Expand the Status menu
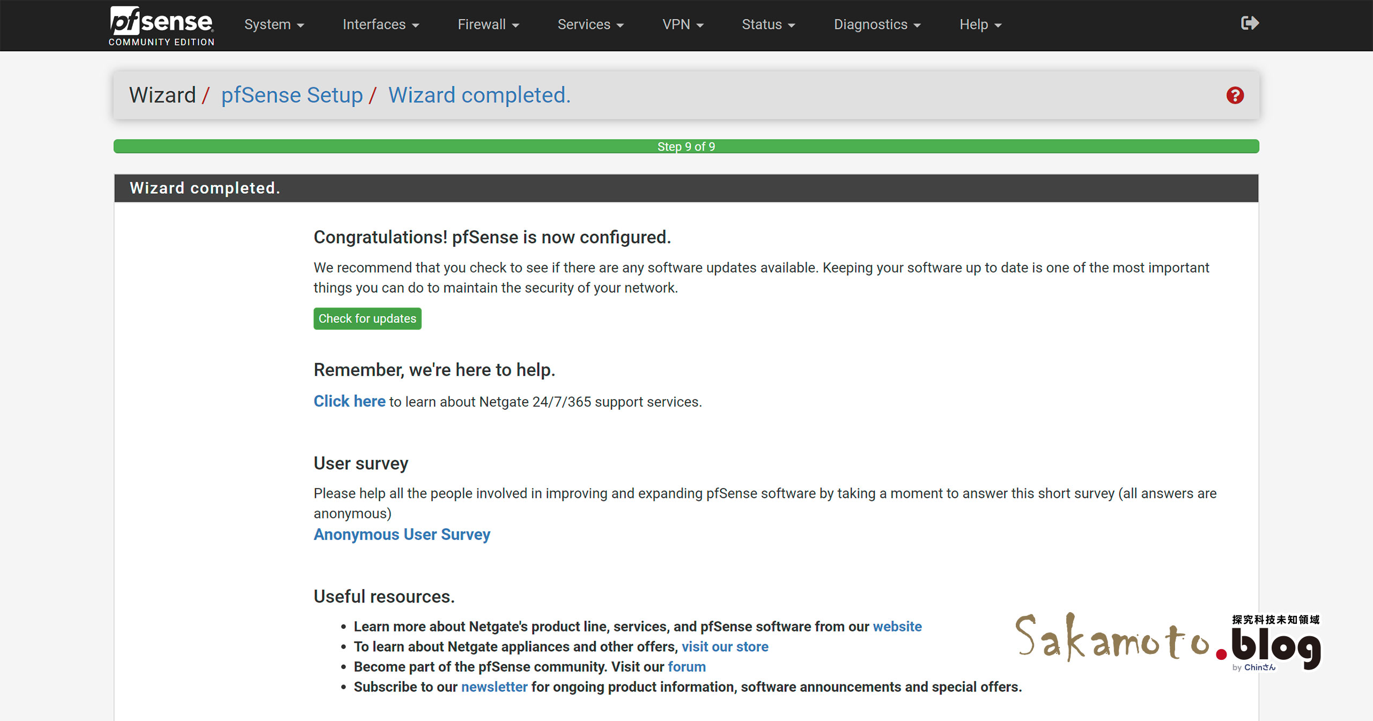Image resolution: width=1373 pixels, height=721 pixels. point(768,25)
